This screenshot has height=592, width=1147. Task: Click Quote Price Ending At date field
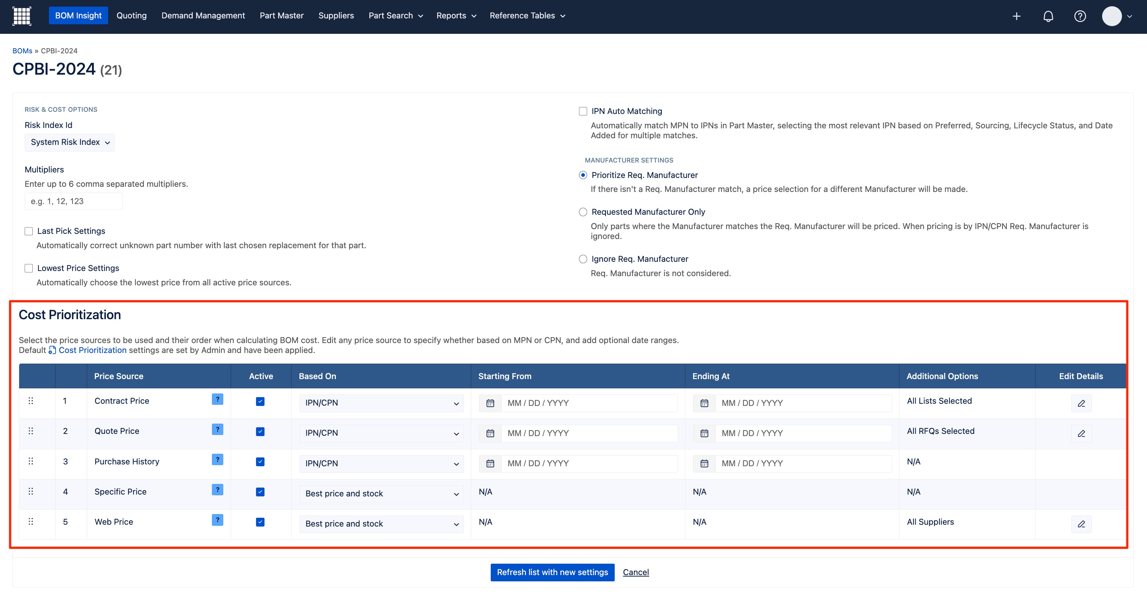804,434
